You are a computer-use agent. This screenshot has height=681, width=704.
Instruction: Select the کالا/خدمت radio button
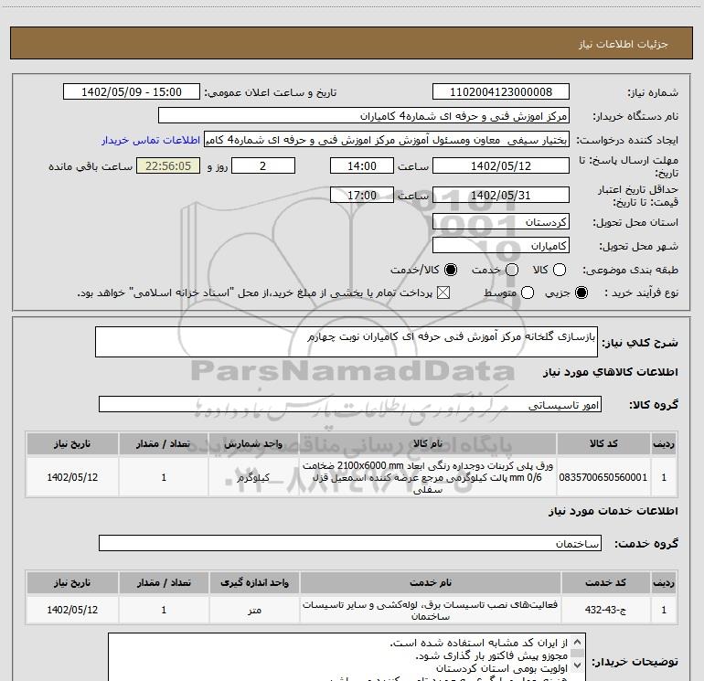click(x=451, y=270)
